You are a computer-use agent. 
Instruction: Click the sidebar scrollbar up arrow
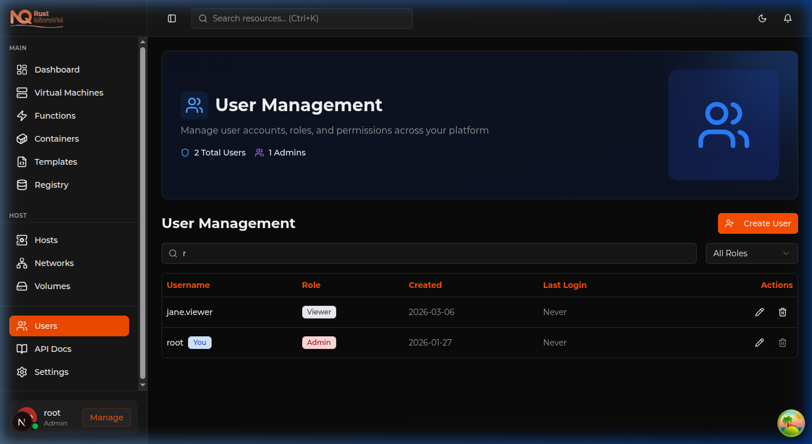pyautogui.click(x=142, y=41)
